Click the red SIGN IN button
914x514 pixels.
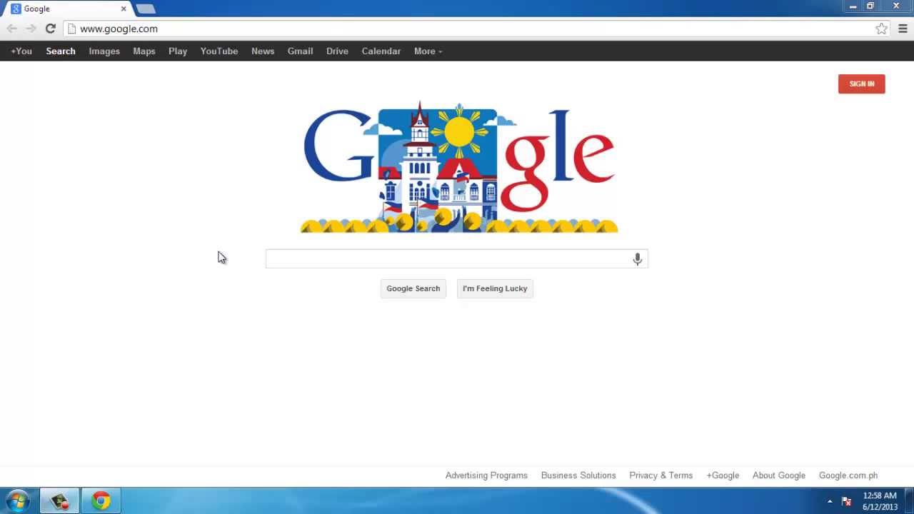tap(861, 84)
